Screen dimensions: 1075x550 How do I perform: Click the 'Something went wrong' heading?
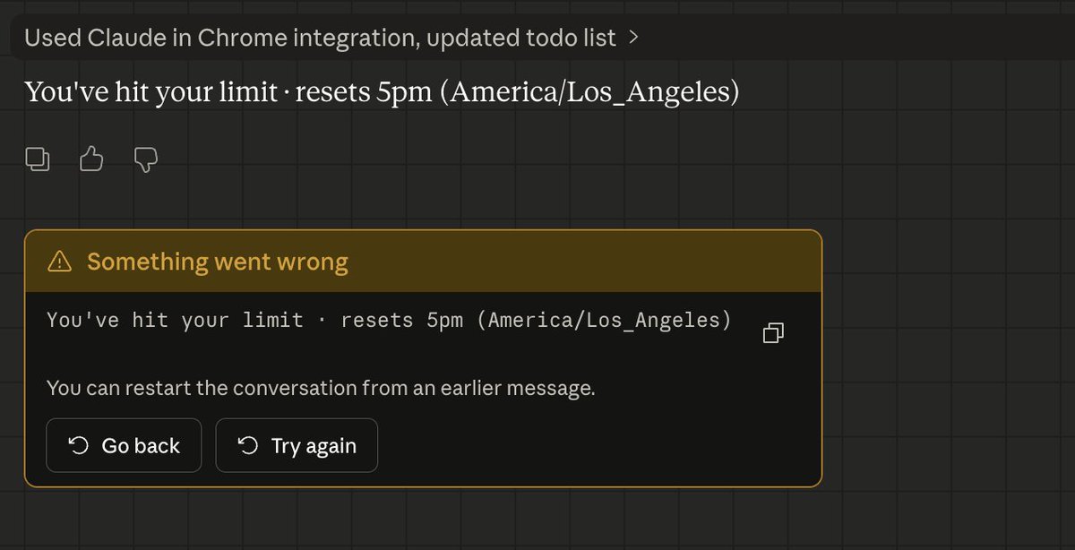[218, 262]
